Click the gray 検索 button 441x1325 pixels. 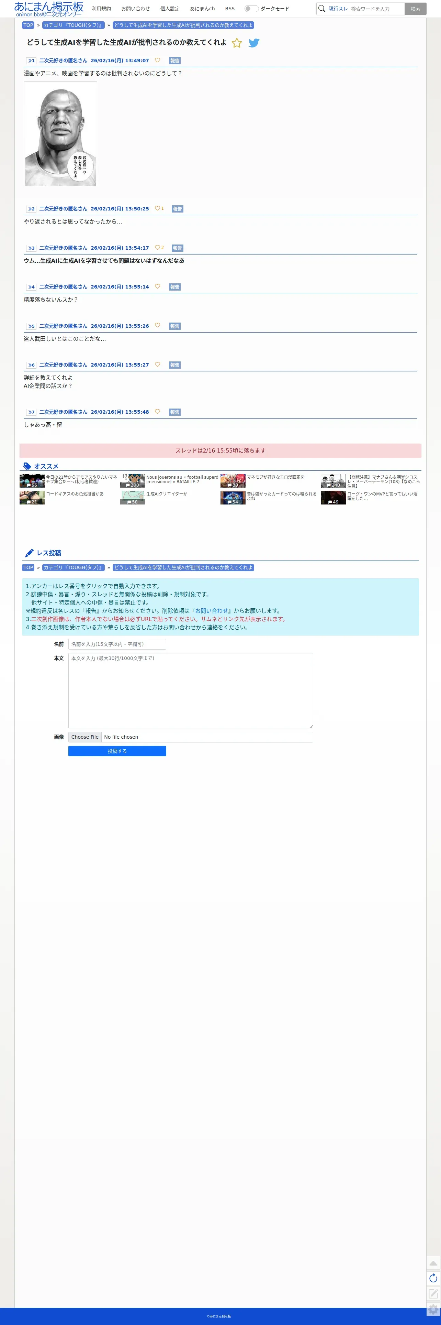pyautogui.click(x=415, y=9)
